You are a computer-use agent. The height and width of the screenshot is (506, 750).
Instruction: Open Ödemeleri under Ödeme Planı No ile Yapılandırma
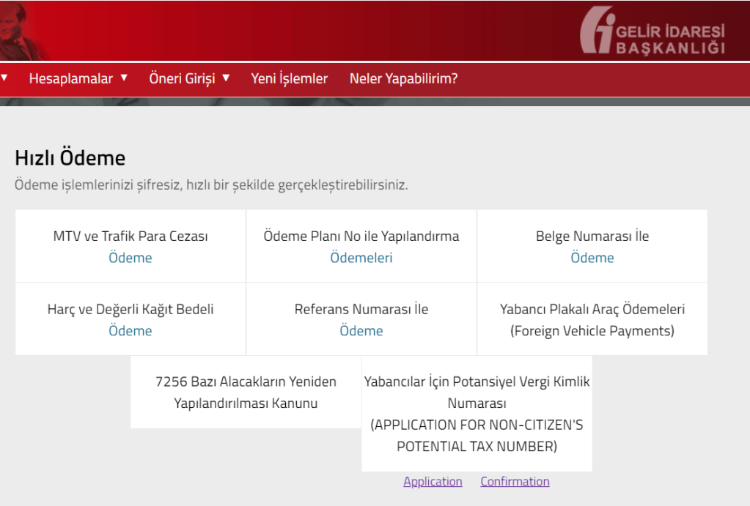coord(361,258)
